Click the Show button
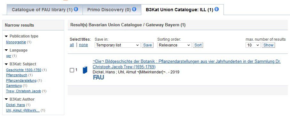Image resolution: width=290 pixels, height=116 pixels. 268,45
